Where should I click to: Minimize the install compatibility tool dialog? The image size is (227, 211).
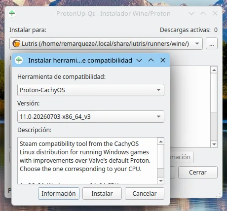139,60
